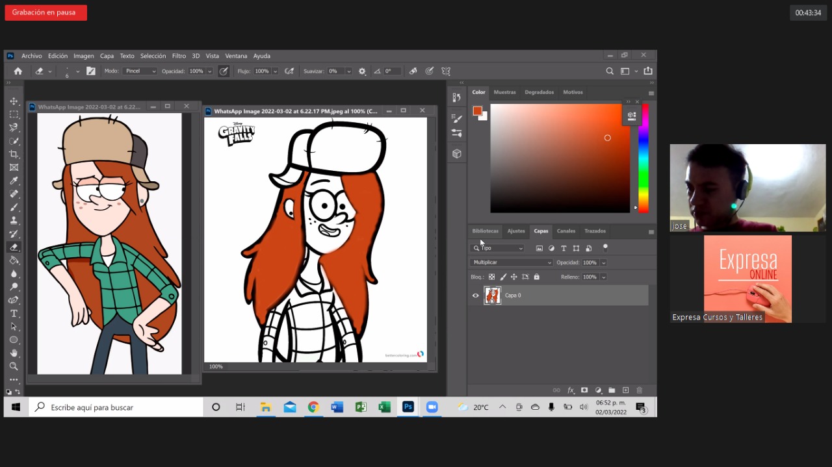Toggle lock image pixels brush icon
This screenshot has height=467, width=832.
[x=503, y=277]
